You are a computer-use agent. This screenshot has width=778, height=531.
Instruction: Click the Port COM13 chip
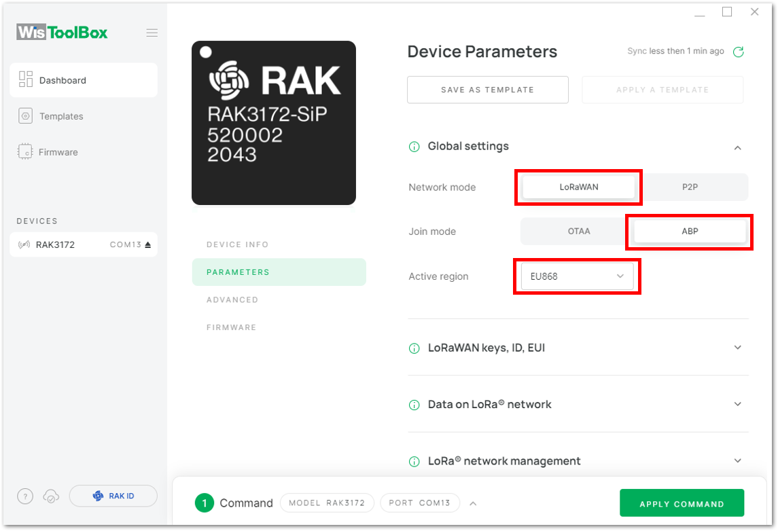[x=420, y=502]
